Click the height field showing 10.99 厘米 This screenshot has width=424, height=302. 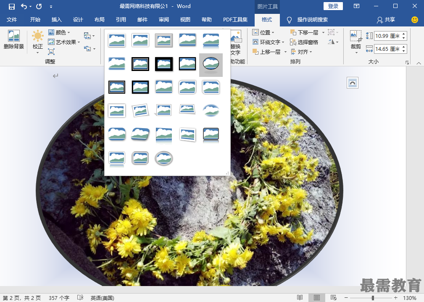387,36
